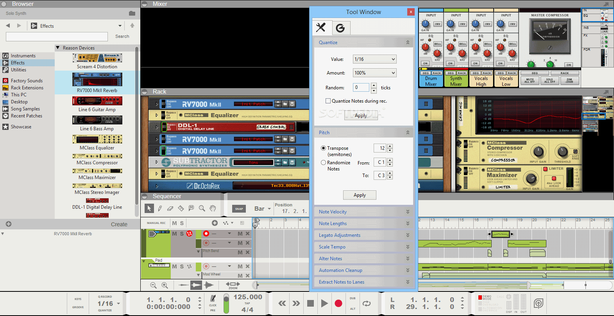Expand Automation Cleanup section

click(x=363, y=270)
